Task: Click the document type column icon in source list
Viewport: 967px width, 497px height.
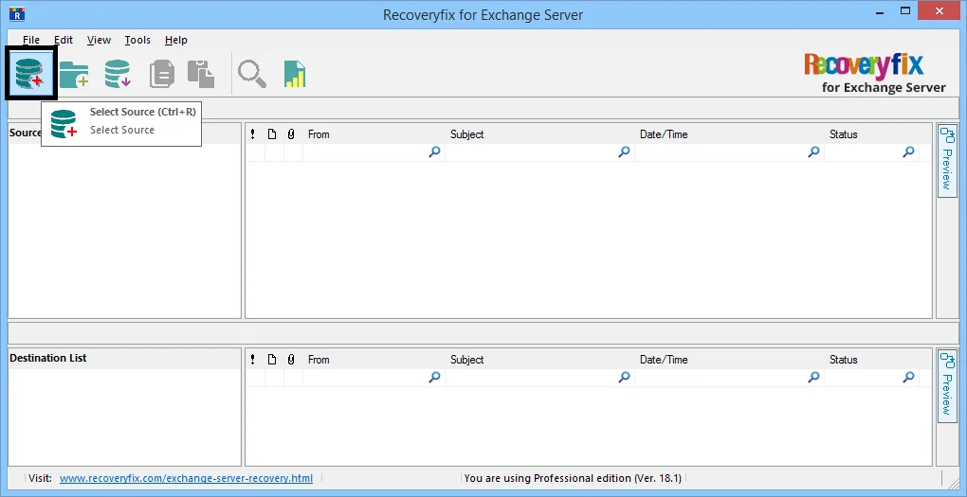Action: (272, 134)
